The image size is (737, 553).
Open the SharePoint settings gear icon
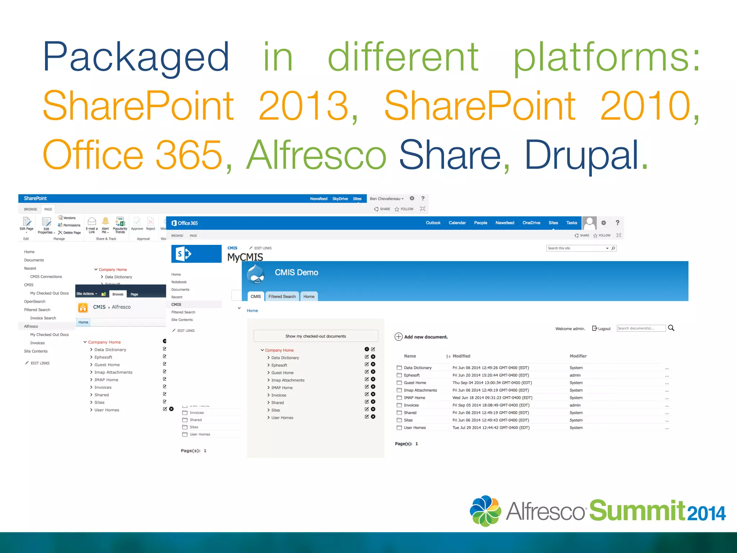pyautogui.click(x=412, y=198)
